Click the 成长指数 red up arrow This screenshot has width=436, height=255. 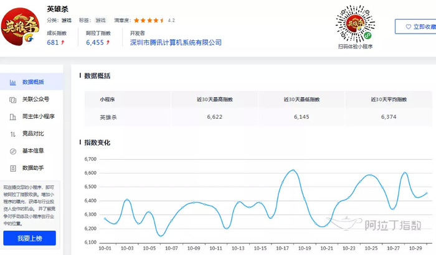click(x=62, y=42)
